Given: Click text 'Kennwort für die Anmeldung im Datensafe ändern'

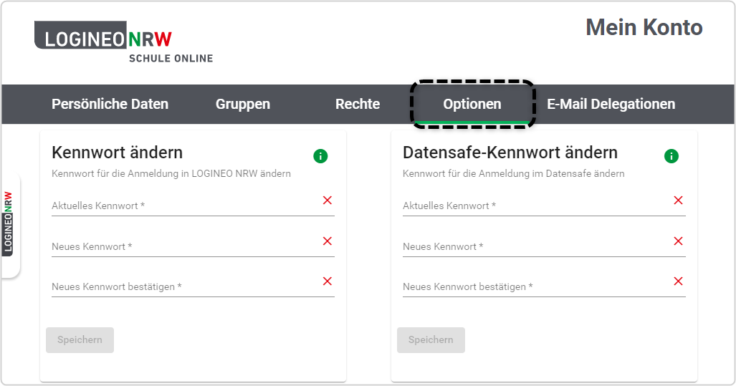Looking at the screenshot, I should point(514,173).
